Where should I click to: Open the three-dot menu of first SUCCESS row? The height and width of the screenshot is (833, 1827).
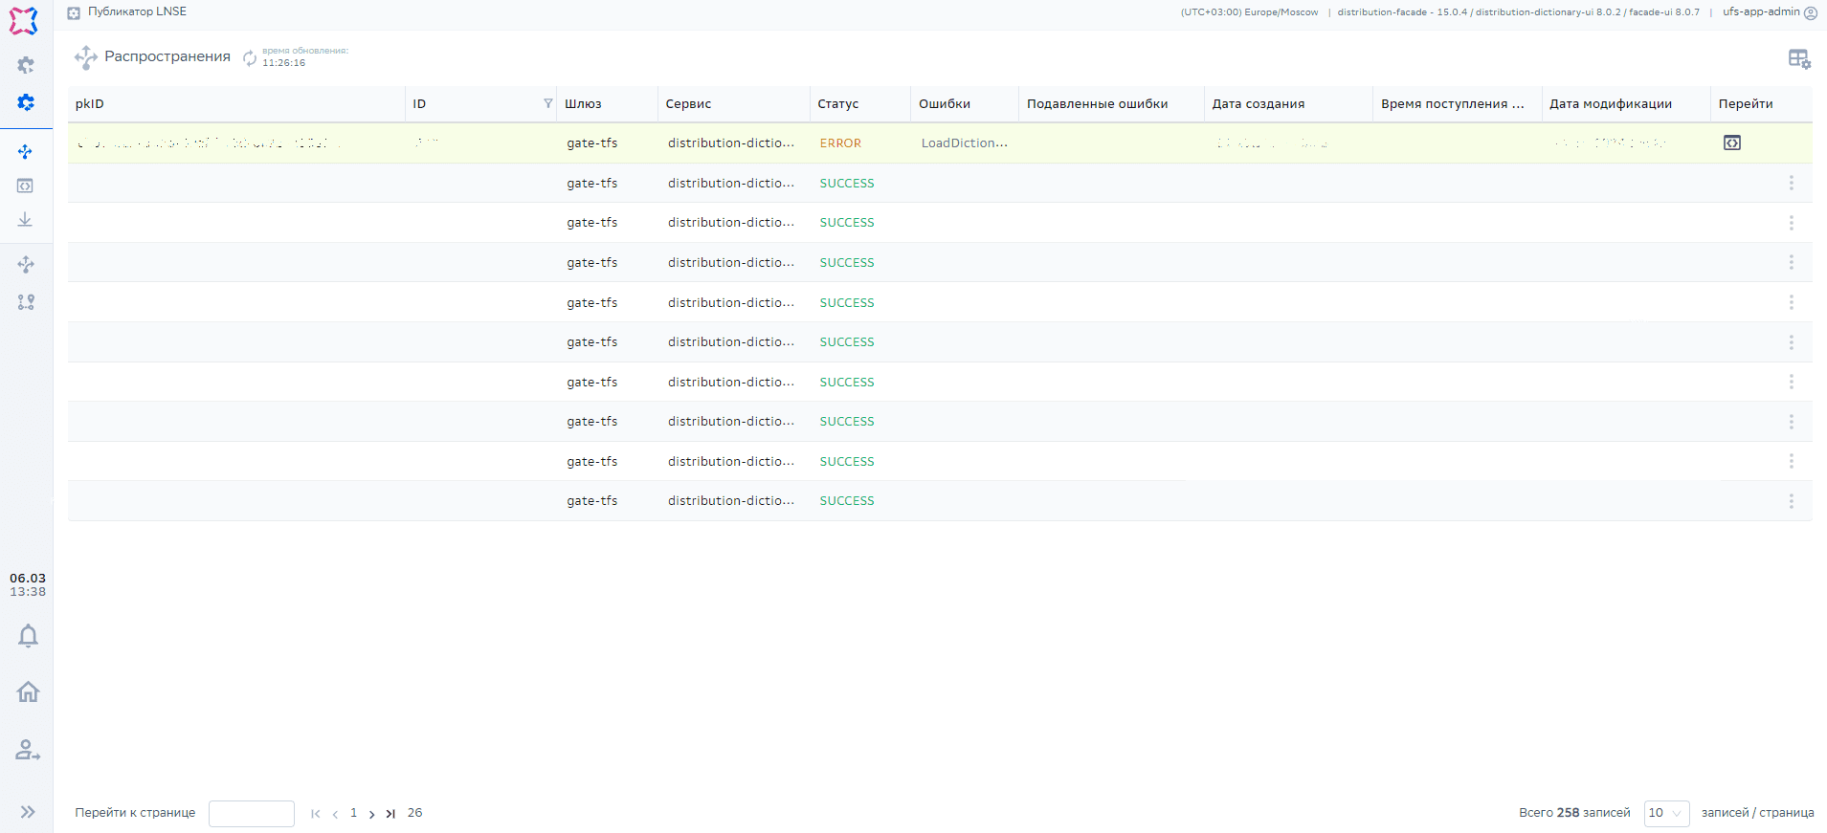click(1791, 183)
